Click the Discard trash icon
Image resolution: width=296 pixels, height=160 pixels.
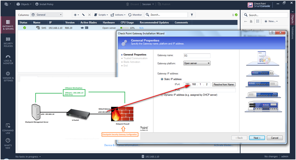(127, 4)
